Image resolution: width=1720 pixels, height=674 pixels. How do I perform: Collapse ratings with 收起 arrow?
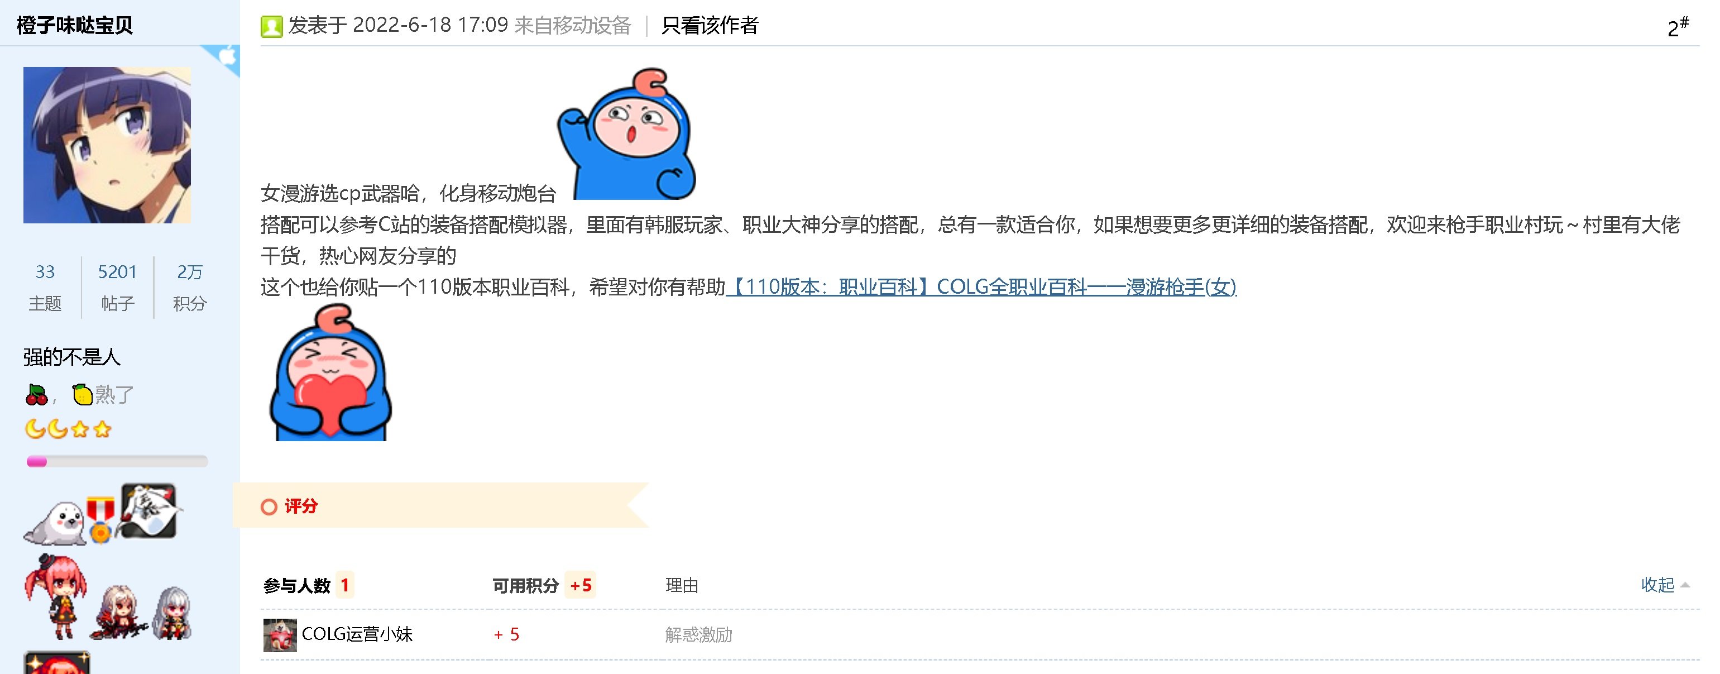click(1665, 585)
